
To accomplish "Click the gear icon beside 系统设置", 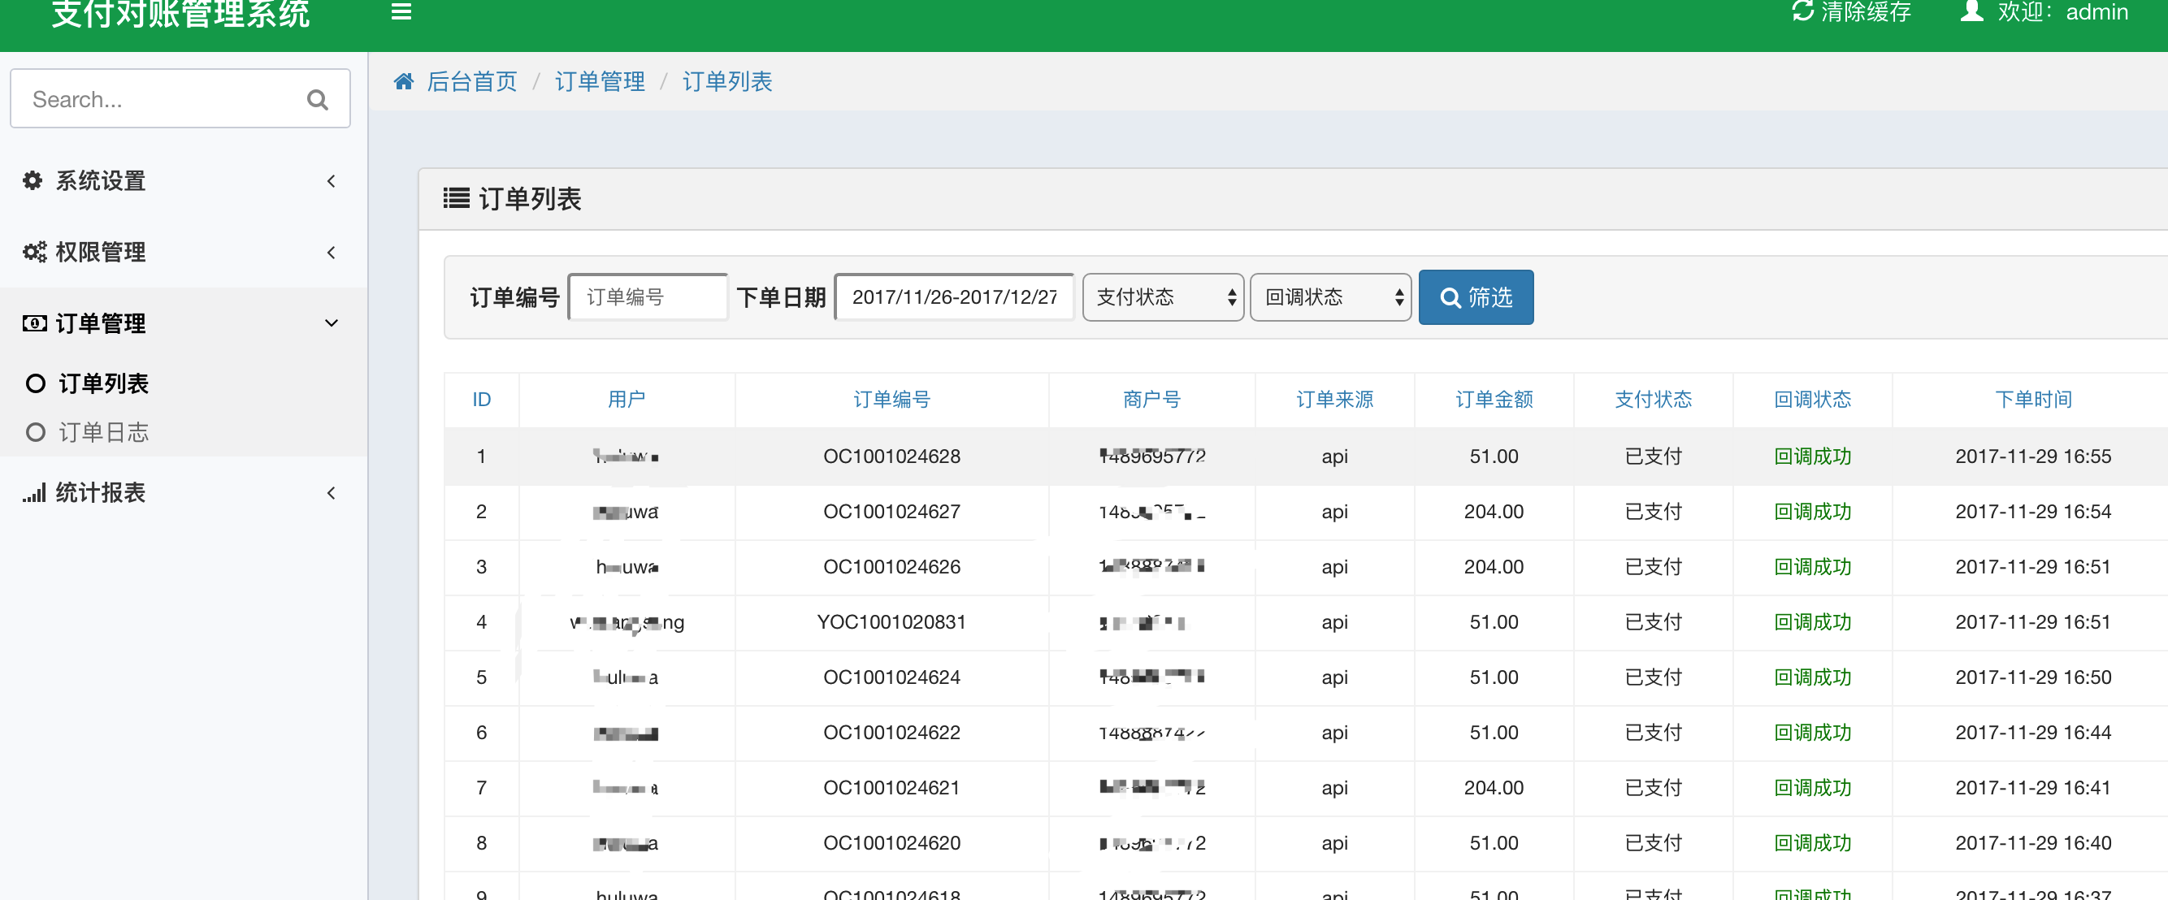I will click(x=33, y=181).
